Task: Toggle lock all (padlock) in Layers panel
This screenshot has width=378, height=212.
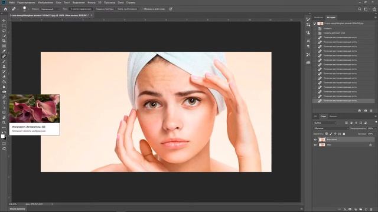Action: click(x=344, y=134)
